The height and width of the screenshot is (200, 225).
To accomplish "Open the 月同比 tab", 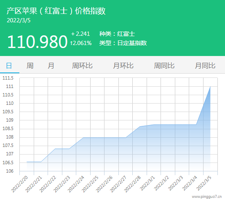I will click(205, 66).
